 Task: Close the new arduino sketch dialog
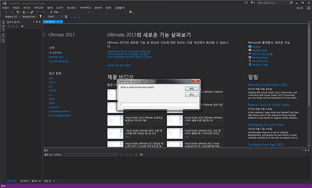(195, 81)
